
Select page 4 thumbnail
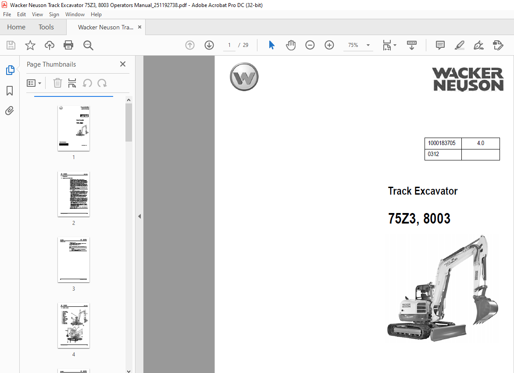click(74, 326)
